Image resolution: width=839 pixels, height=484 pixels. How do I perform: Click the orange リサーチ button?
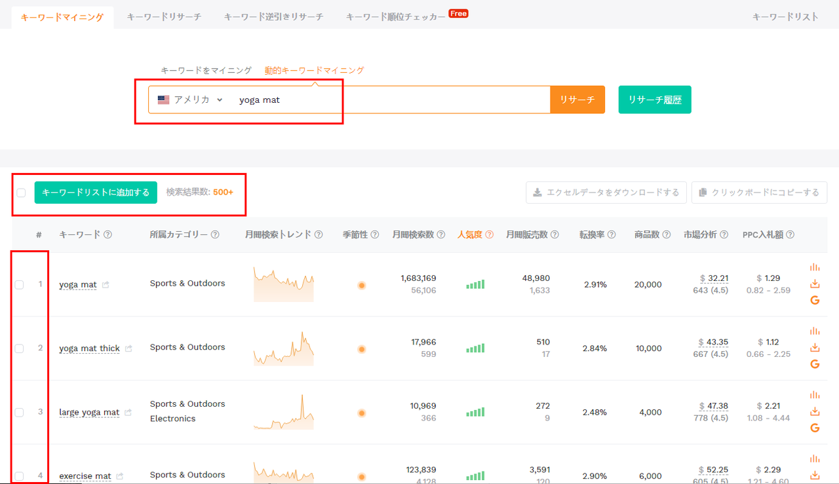(577, 100)
